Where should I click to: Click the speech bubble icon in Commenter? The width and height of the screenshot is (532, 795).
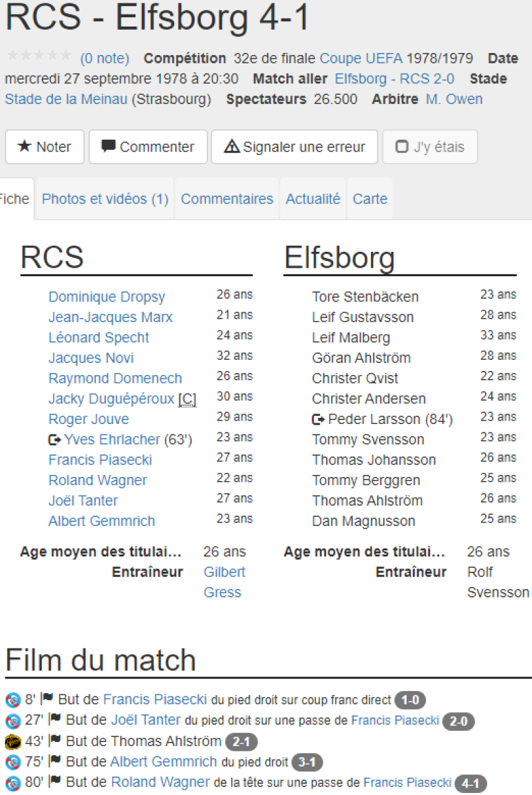(x=109, y=146)
